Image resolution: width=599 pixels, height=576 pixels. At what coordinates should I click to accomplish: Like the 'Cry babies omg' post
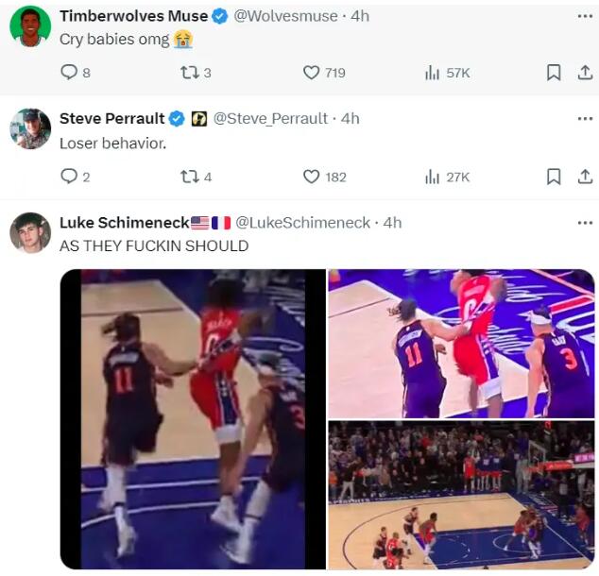click(x=312, y=73)
